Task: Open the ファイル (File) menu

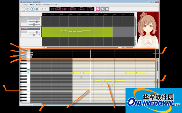Action: [x=24, y=4]
